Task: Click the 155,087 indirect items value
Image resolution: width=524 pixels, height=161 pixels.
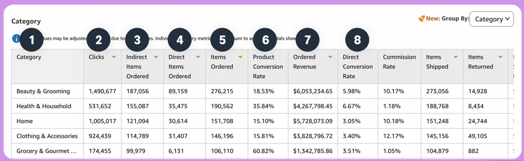Action: click(137, 106)
